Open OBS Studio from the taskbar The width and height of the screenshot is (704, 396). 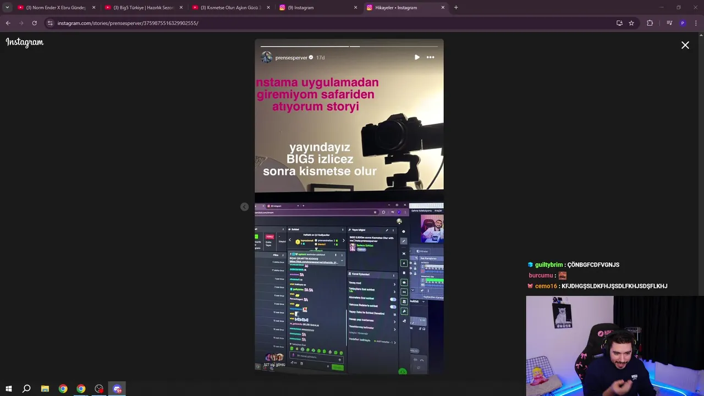99,389
